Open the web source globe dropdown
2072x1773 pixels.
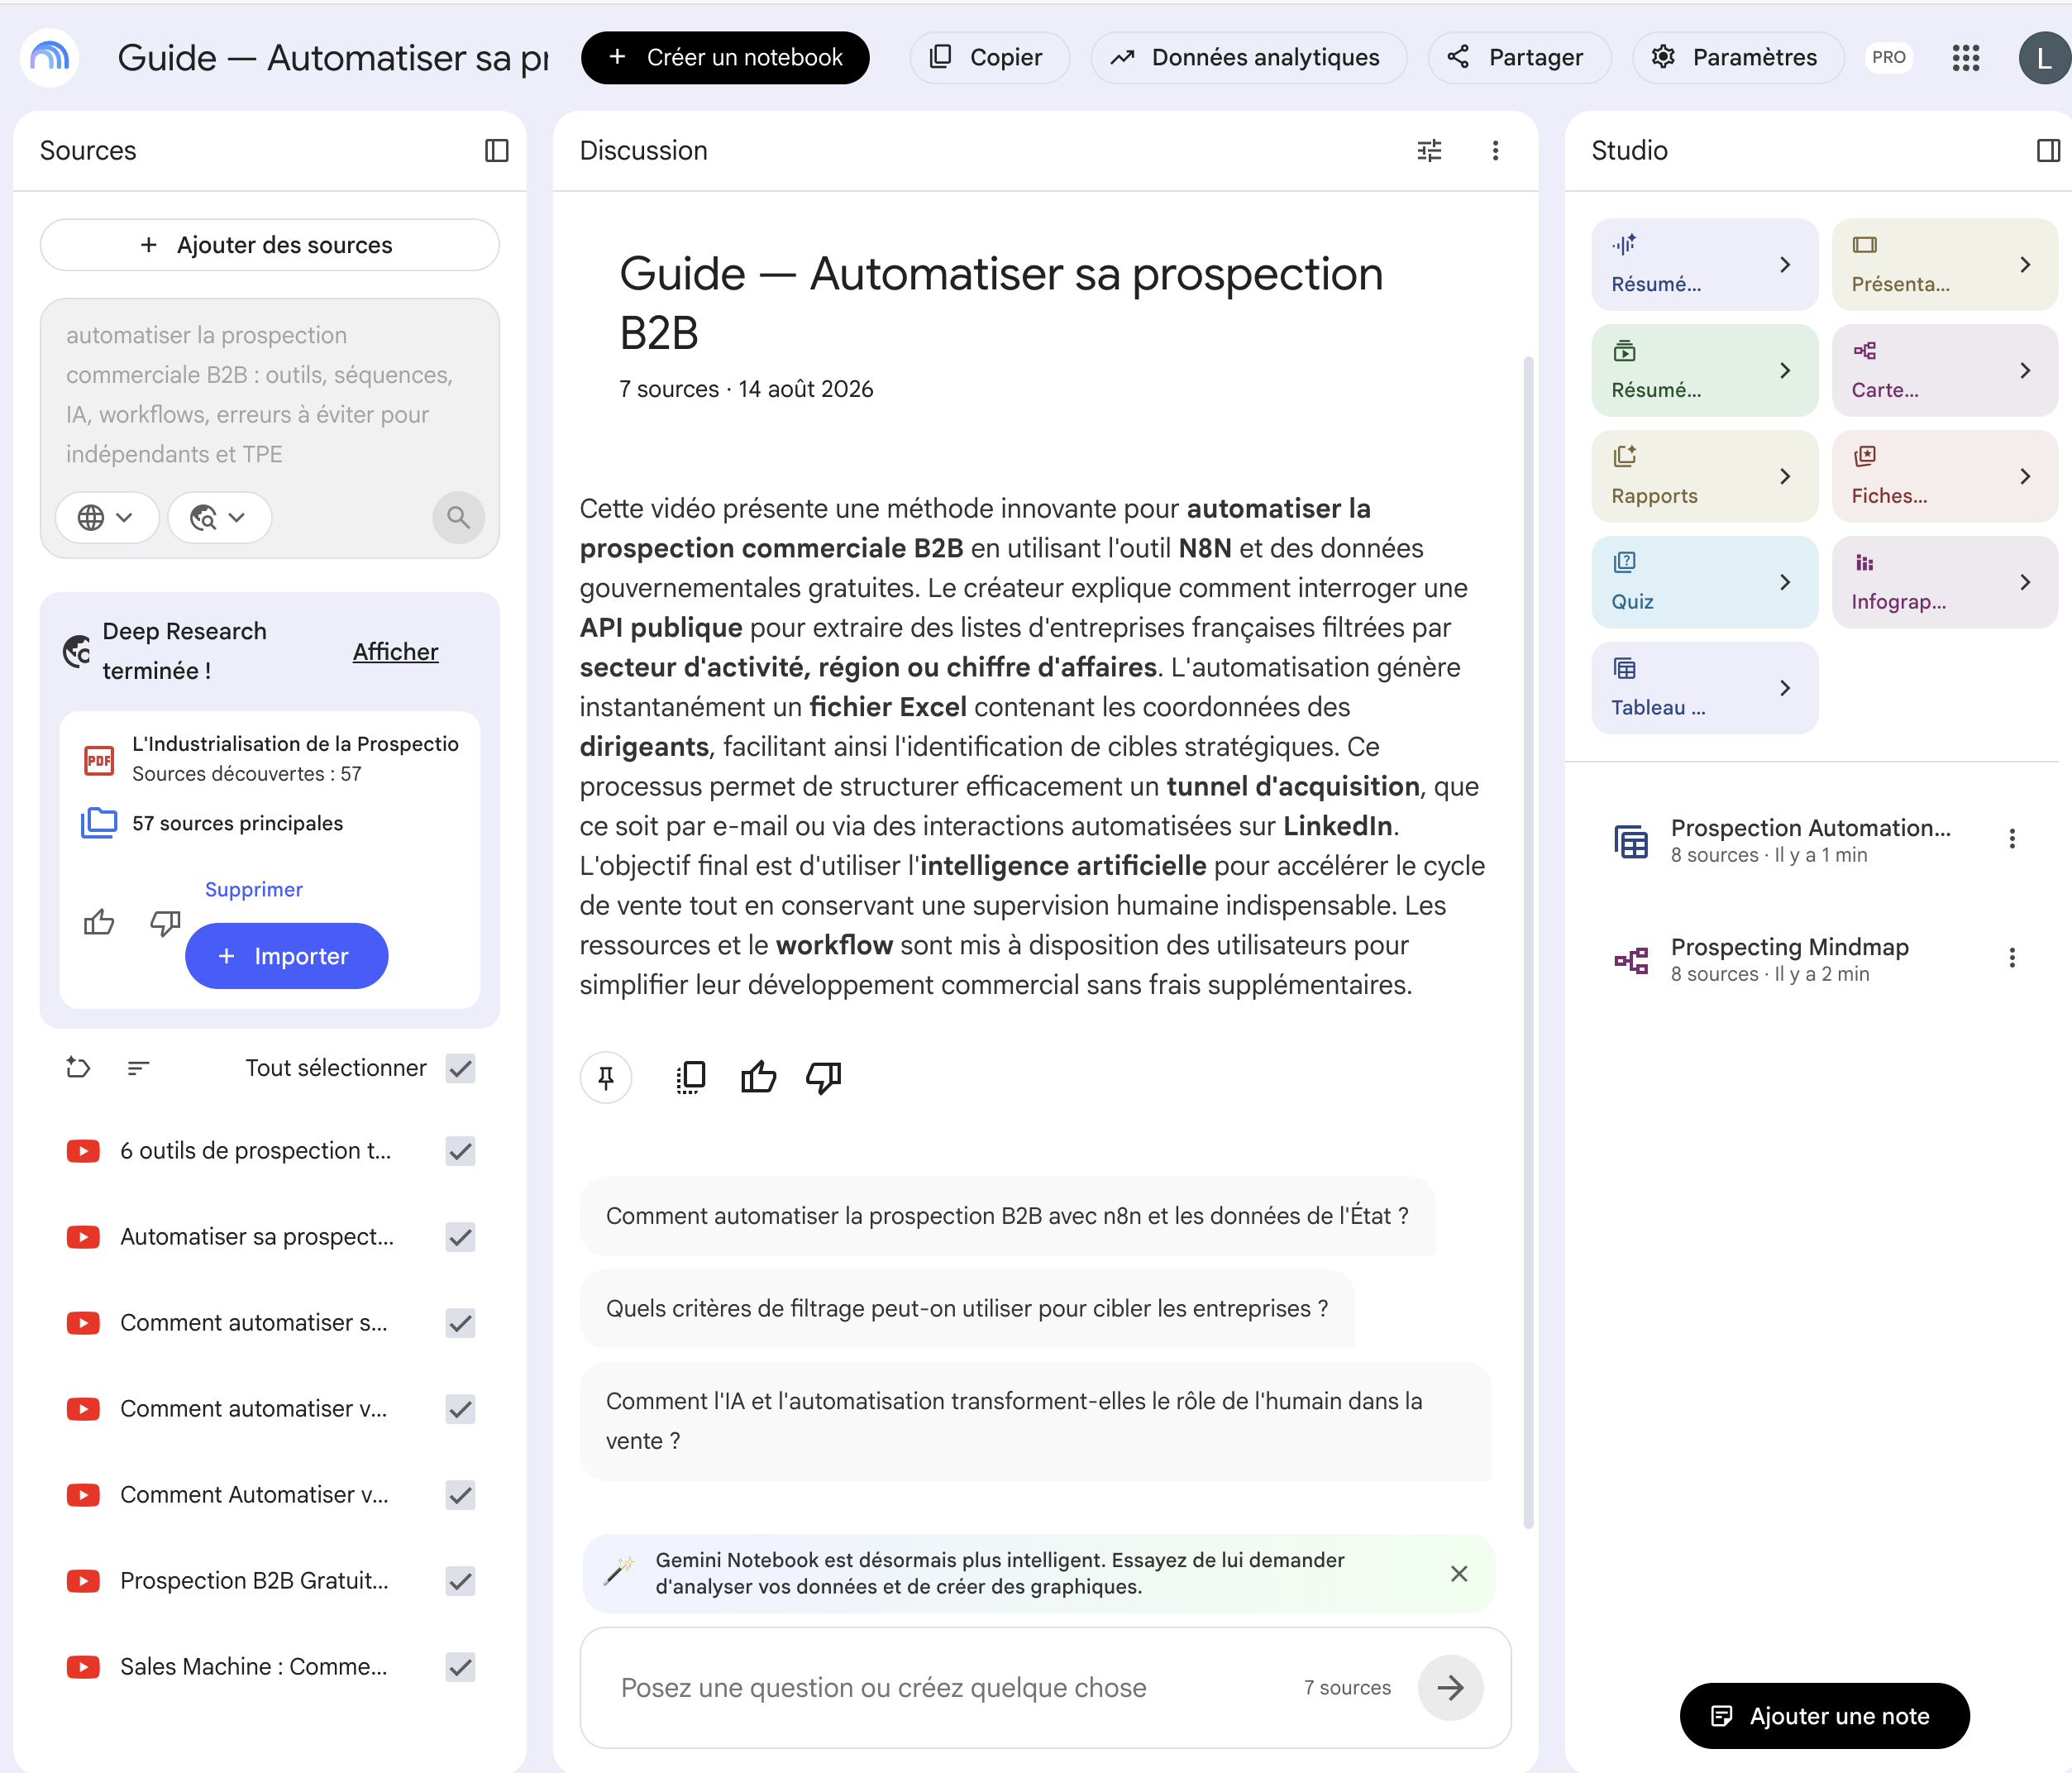[x=107, y=517]
